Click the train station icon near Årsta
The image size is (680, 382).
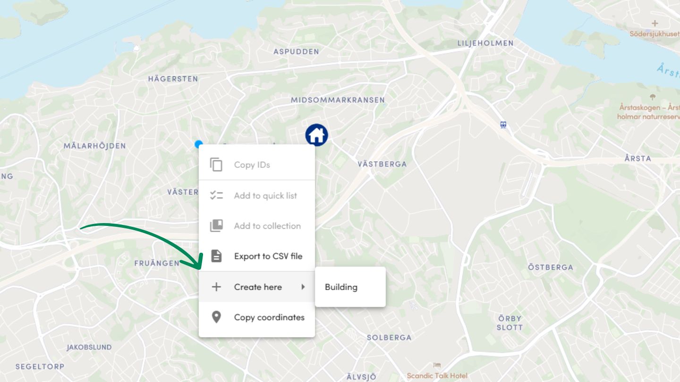[503, 125]
